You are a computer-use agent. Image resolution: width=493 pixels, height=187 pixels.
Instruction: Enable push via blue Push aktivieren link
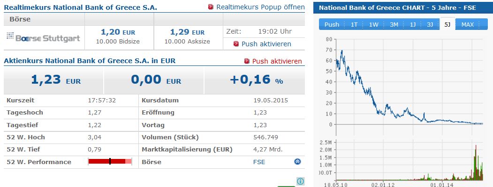266,44
